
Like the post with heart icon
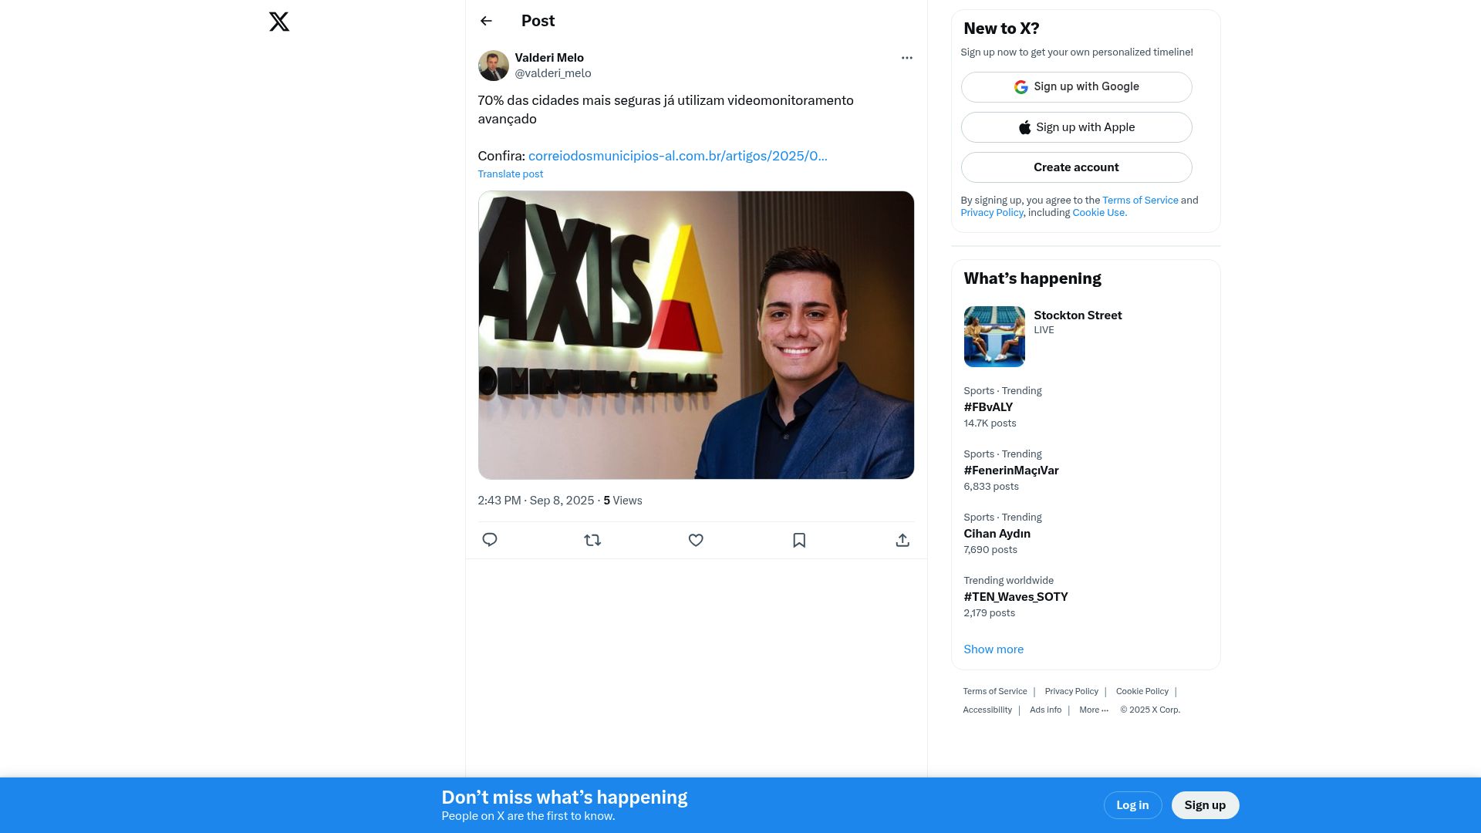tap(696, 540)
